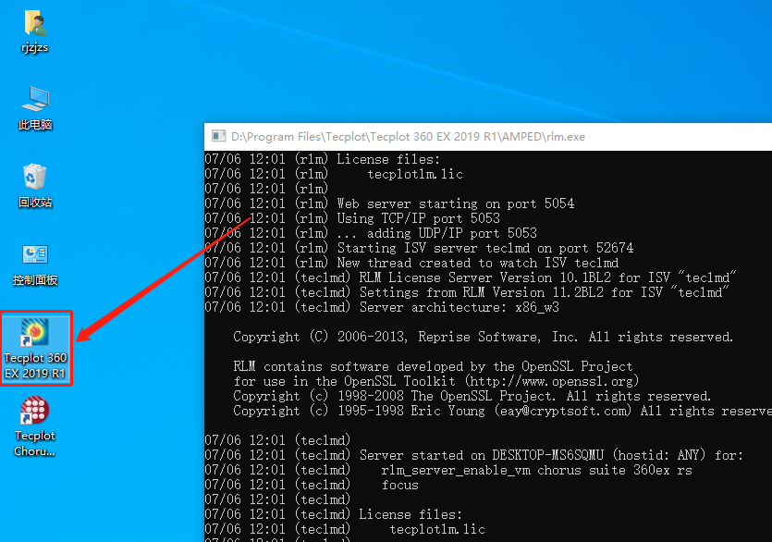Open the 此电脑 desktop icon
772x542 pixels.
[34, 109]
